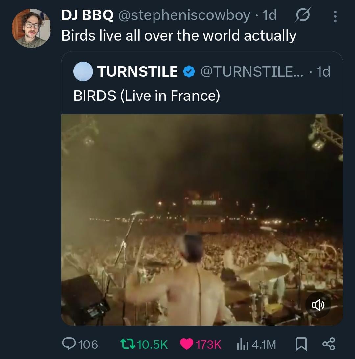The width and height of the screenshot is (355, 359).
Task: Unlike the tweet via the pink heart
Action: 187,345
